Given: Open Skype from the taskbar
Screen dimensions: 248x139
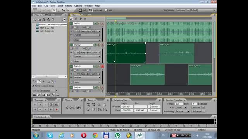Looking at the screenshot, I should (50, 136).
